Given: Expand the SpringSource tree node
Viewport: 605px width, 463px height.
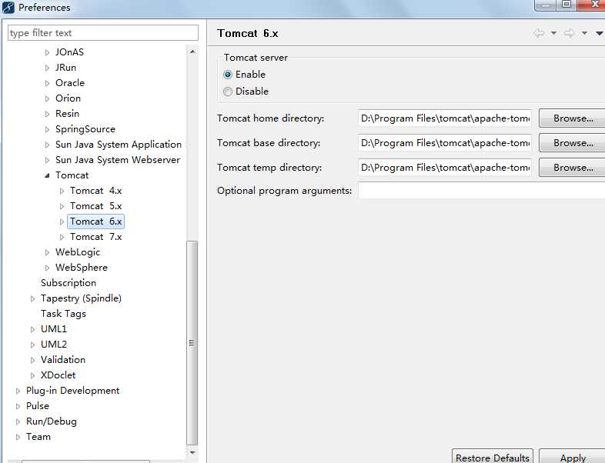Looking at the screenshot, I should [47, 129].
